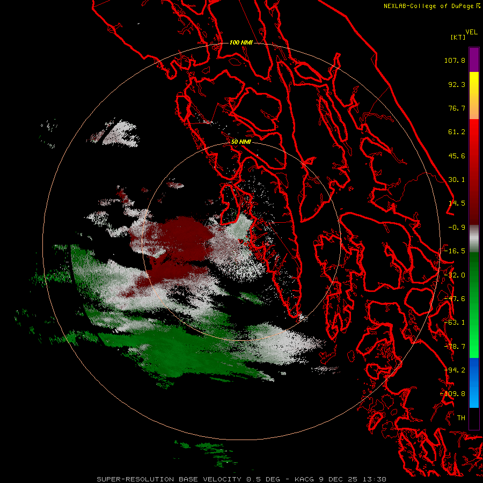Click the 45.6 value on velocity scale
This screenshot has width=483, height=483.
(457, 156)
